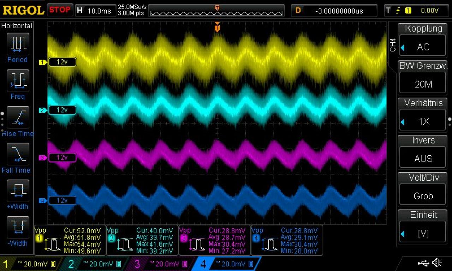452x271 pixels.
Task: Click the 3.00M pts memory depth readout
Action: pyautogui.click(x=131, y=13)
